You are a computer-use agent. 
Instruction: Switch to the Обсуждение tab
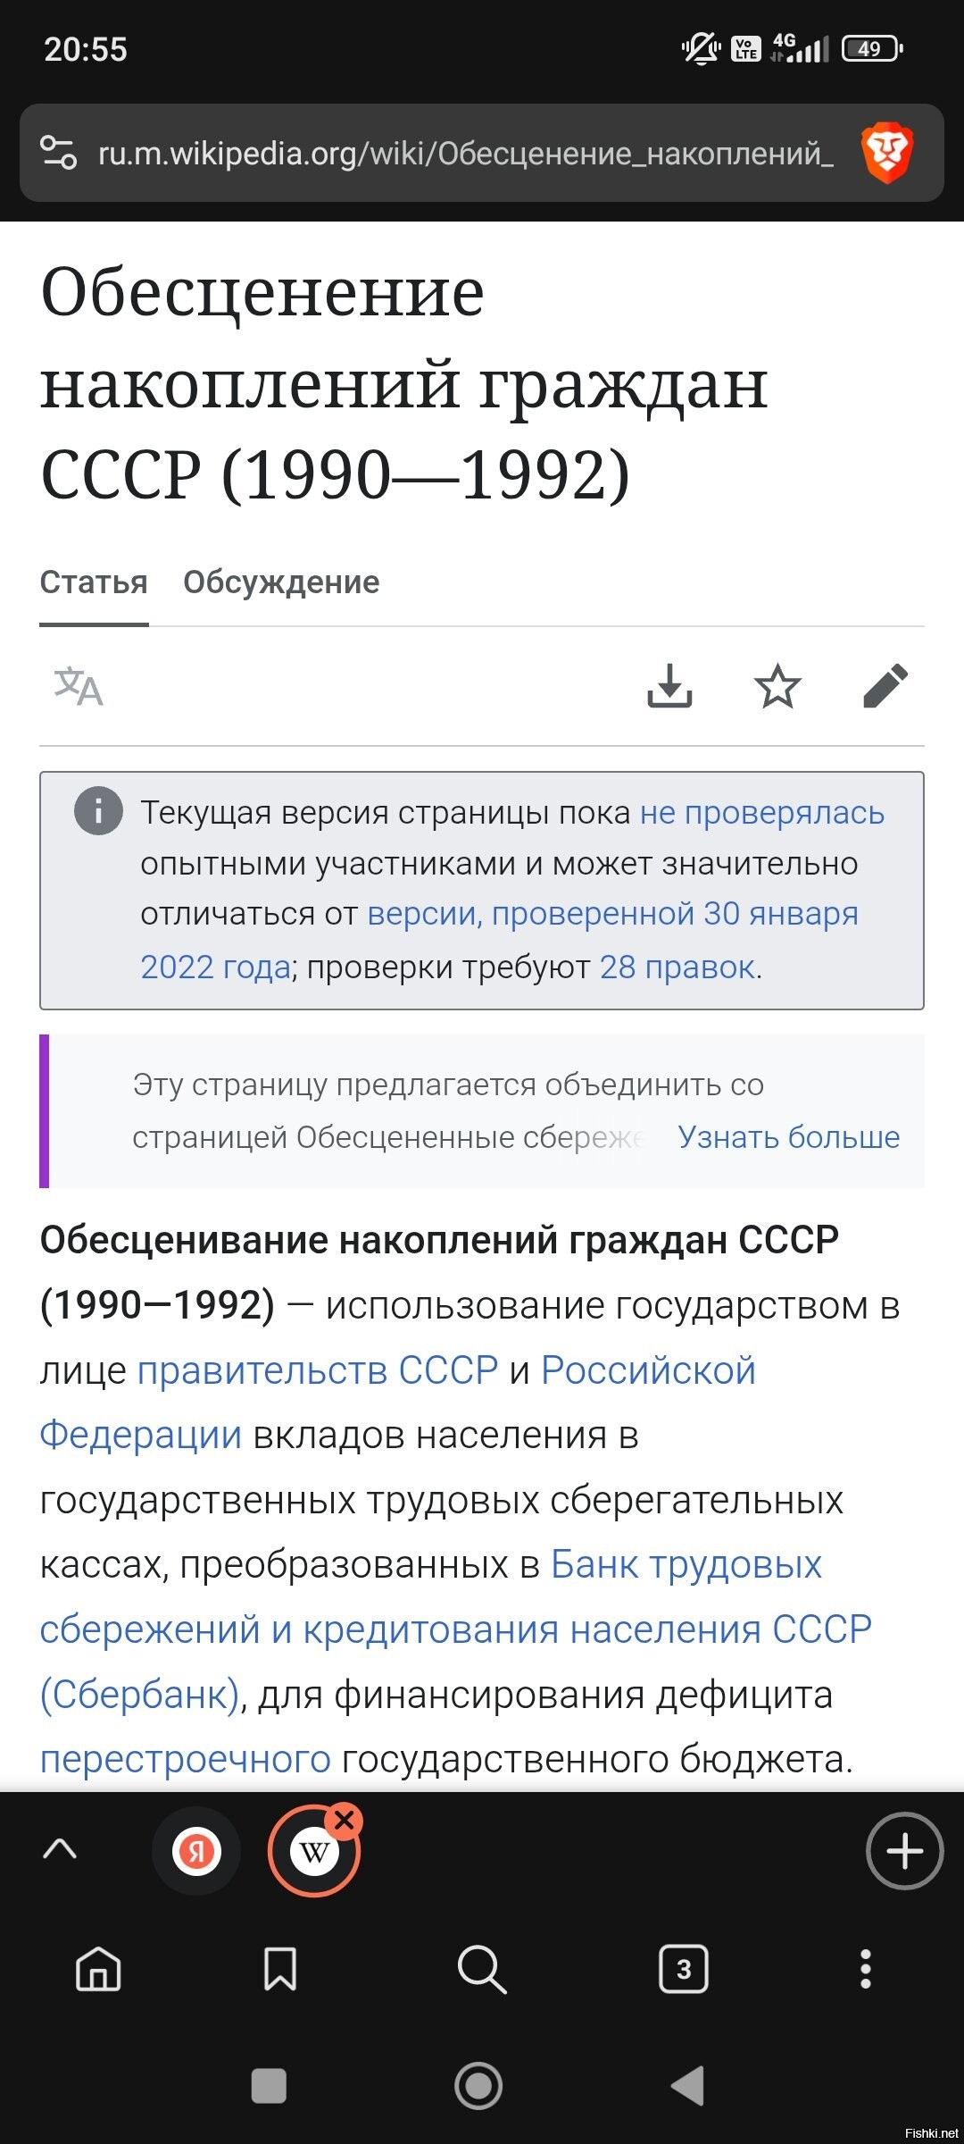click(x=281, y=582)
